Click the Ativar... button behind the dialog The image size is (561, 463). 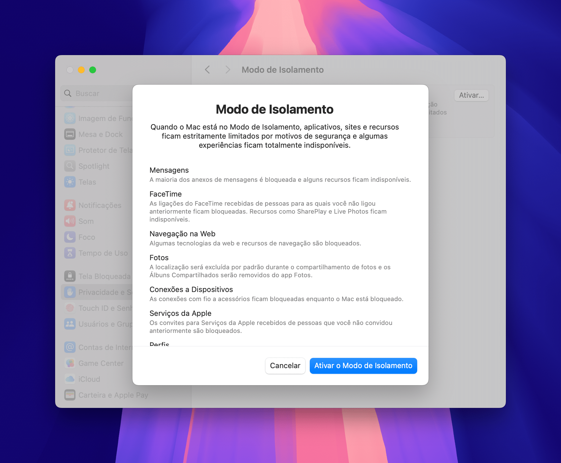(x=471, y=95)
